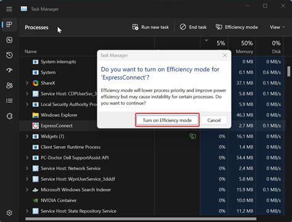
Task: Cancel the Efficiency mode dialog
Action: [x=214, y=120]
